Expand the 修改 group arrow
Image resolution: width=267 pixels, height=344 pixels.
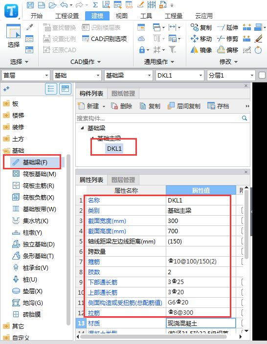(236, 62)
